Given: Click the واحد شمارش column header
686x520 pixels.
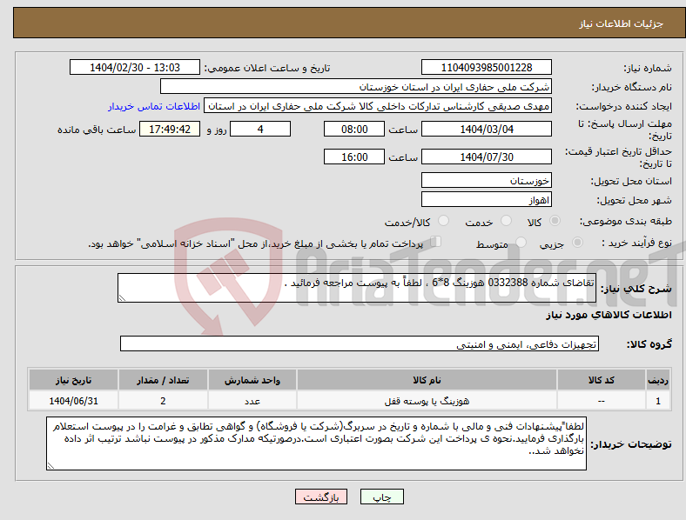Looking at the screenshot, I should click(252, 380).
